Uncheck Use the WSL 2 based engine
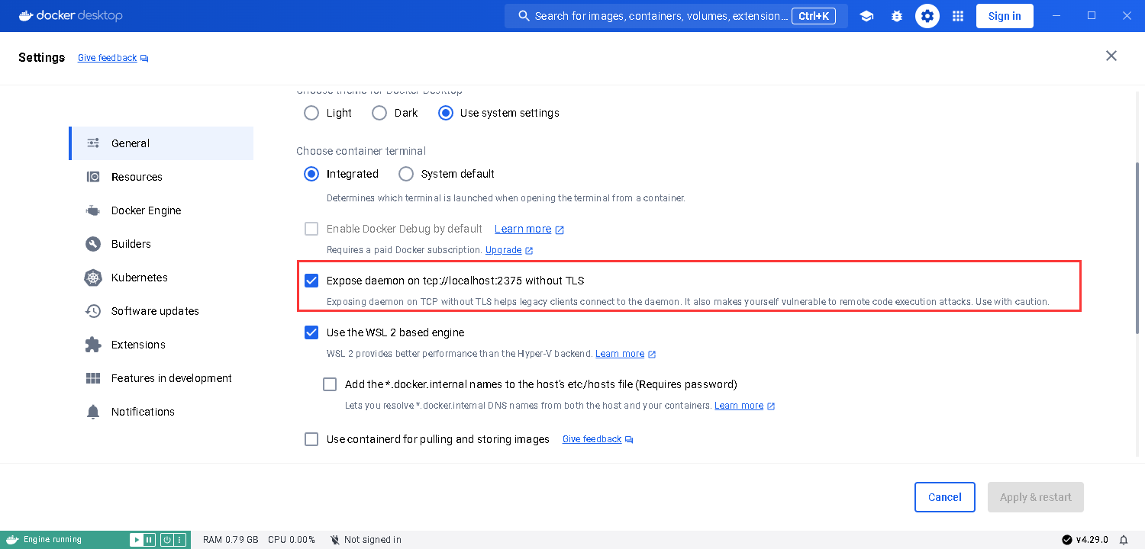The image size is (1145, 549). [x=311, y=332]
